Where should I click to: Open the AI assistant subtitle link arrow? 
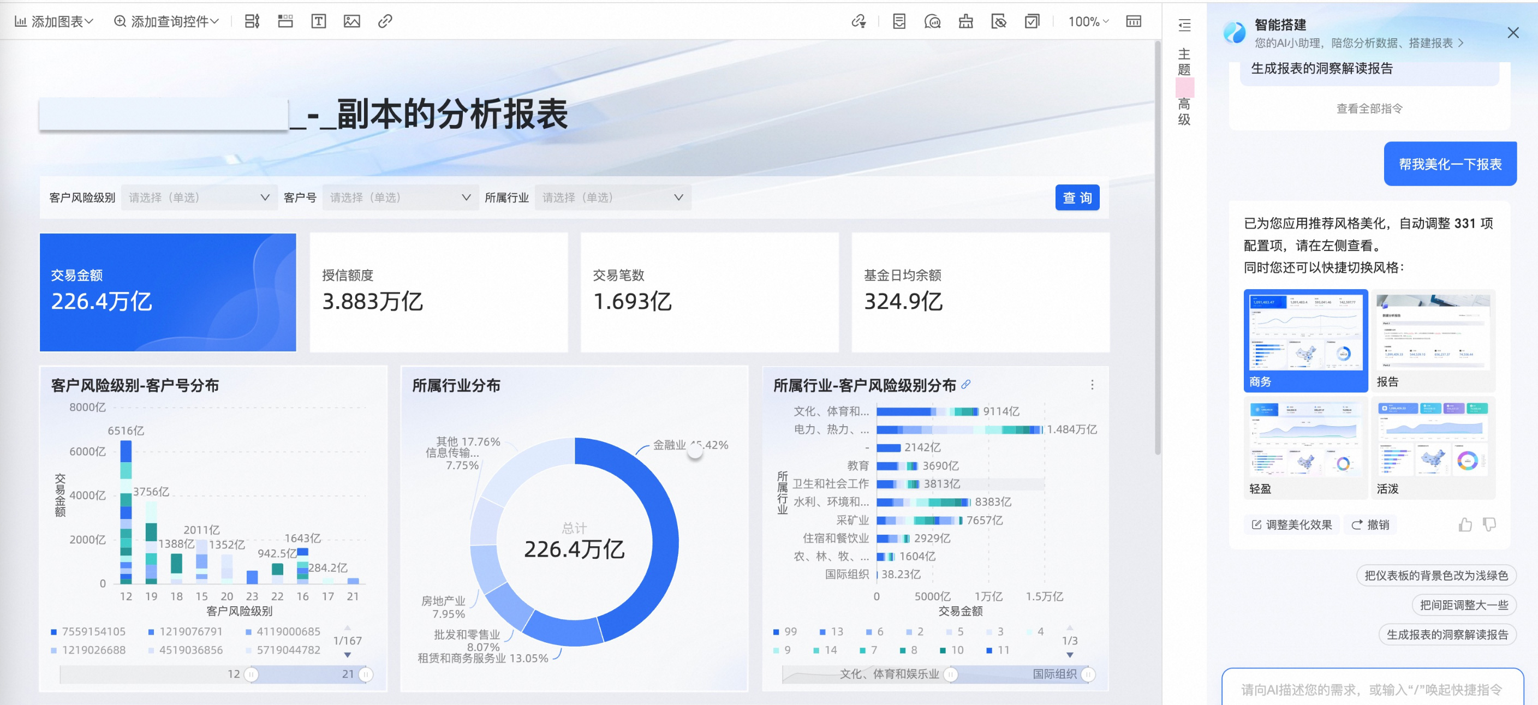click(x=1460, y=43)
